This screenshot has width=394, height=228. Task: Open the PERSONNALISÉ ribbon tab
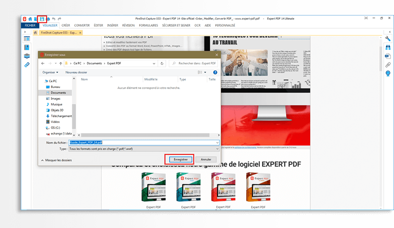225,25
